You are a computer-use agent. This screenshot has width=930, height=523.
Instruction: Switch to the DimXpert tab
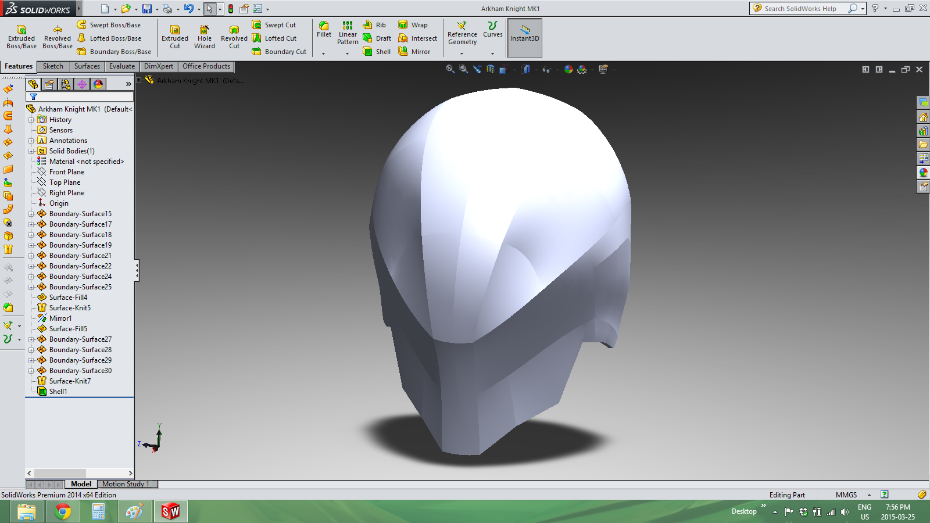coord(159,66)
